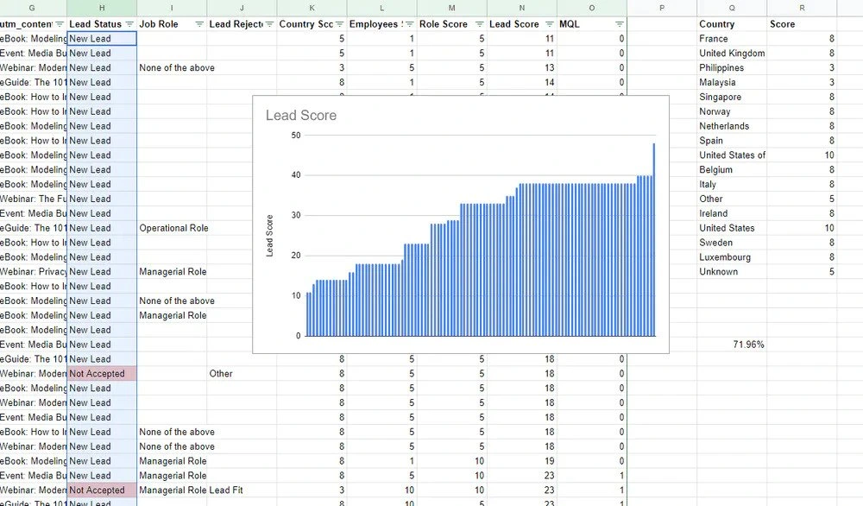Select column Q header
This screenshot has height=506, width=863.
732,8
